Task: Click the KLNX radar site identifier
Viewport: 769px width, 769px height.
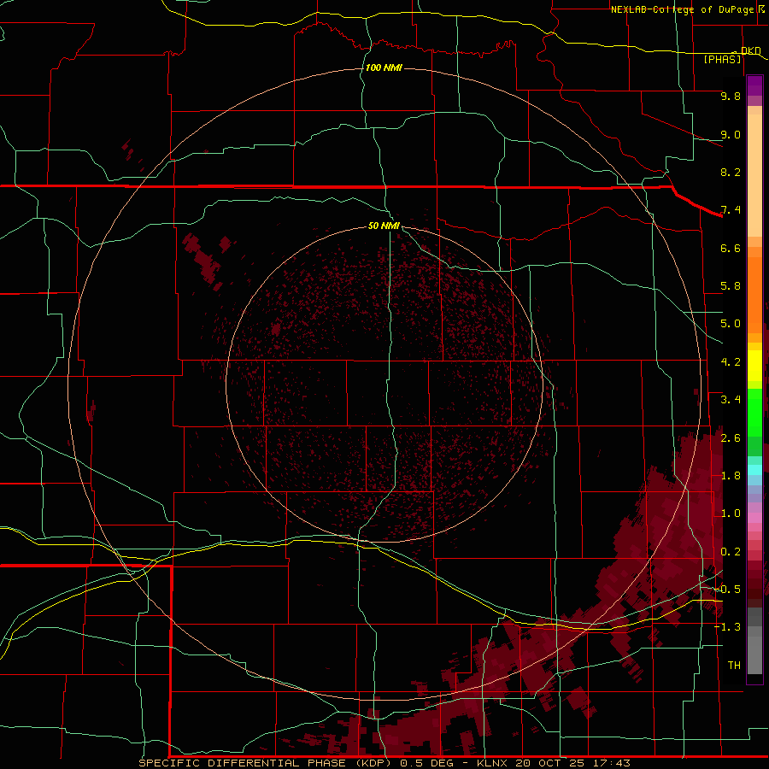Action: pos(491,763)
